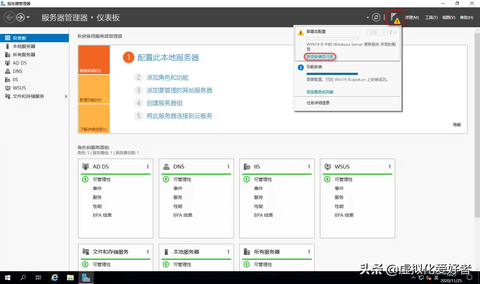Open the 任务 dropdown in 部署后配置
The width and height of the screenshot is (480, 284).
tap(377, 32)
